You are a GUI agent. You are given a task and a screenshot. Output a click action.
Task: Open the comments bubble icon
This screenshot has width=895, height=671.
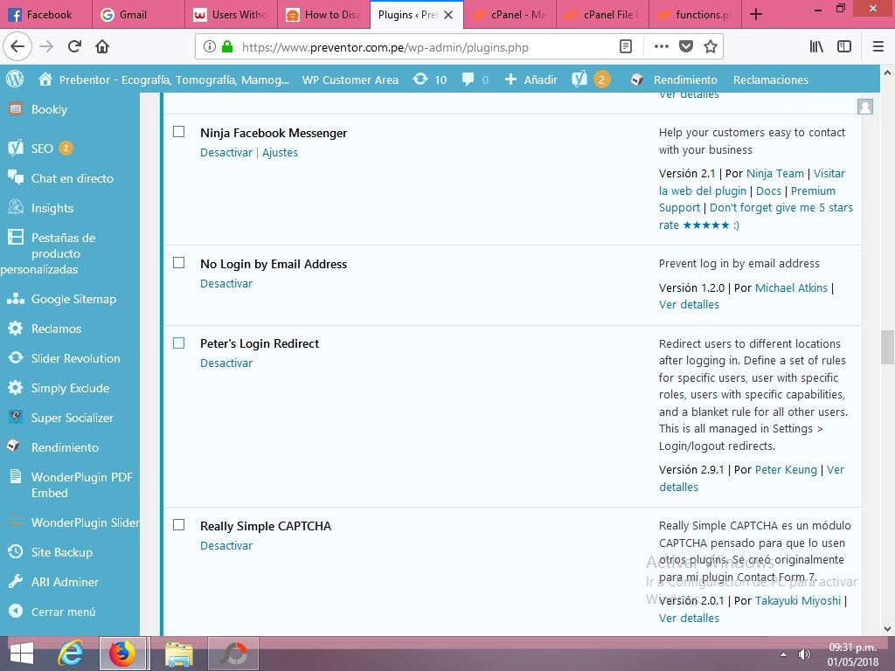[468, 80]
